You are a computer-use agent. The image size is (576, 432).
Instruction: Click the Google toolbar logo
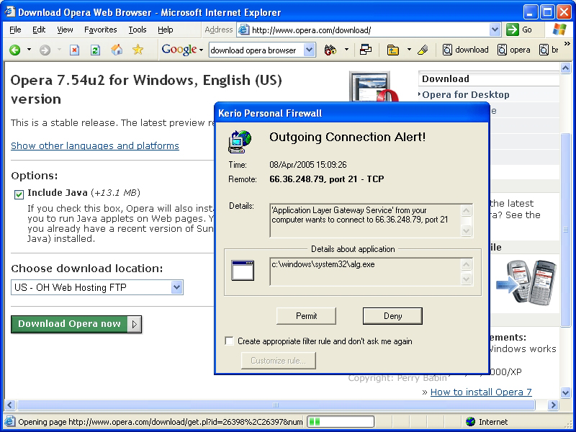[x=179, y=50]
